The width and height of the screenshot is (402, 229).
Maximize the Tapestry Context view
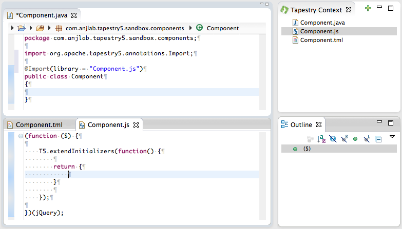[391, 8]
